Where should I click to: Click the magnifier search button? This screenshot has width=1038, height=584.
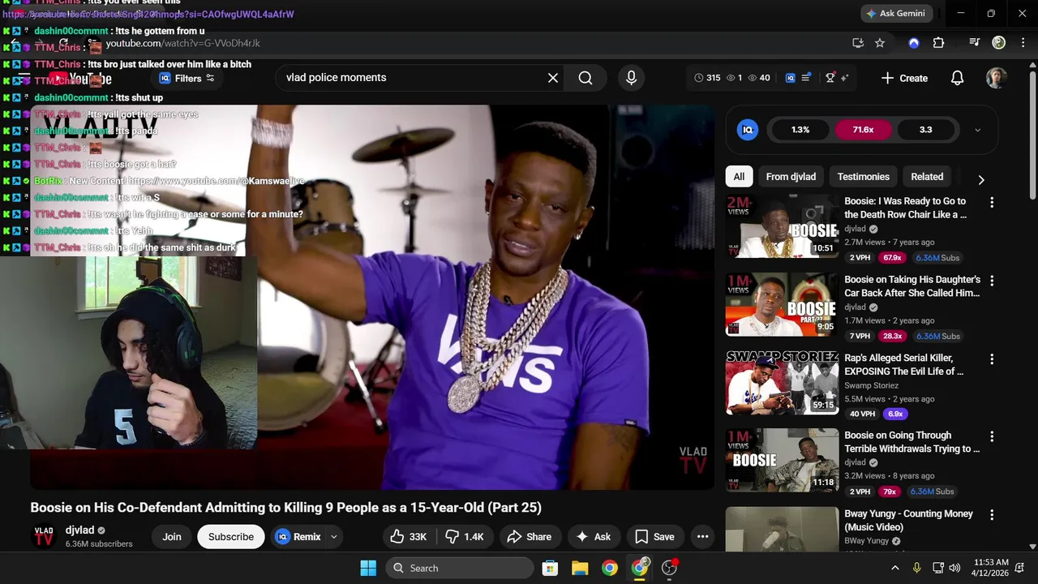(x=585, y=78)
